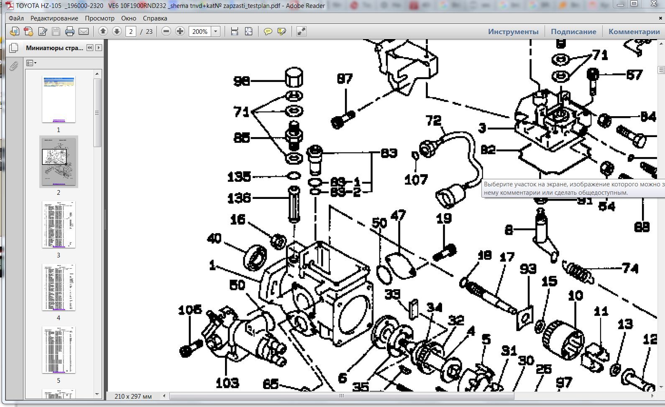Expand the thumbnails panel with right arrow

[99, 48]
